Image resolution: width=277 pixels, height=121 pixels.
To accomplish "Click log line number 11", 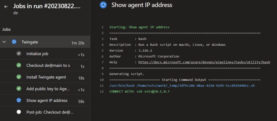I will (102, 86).
